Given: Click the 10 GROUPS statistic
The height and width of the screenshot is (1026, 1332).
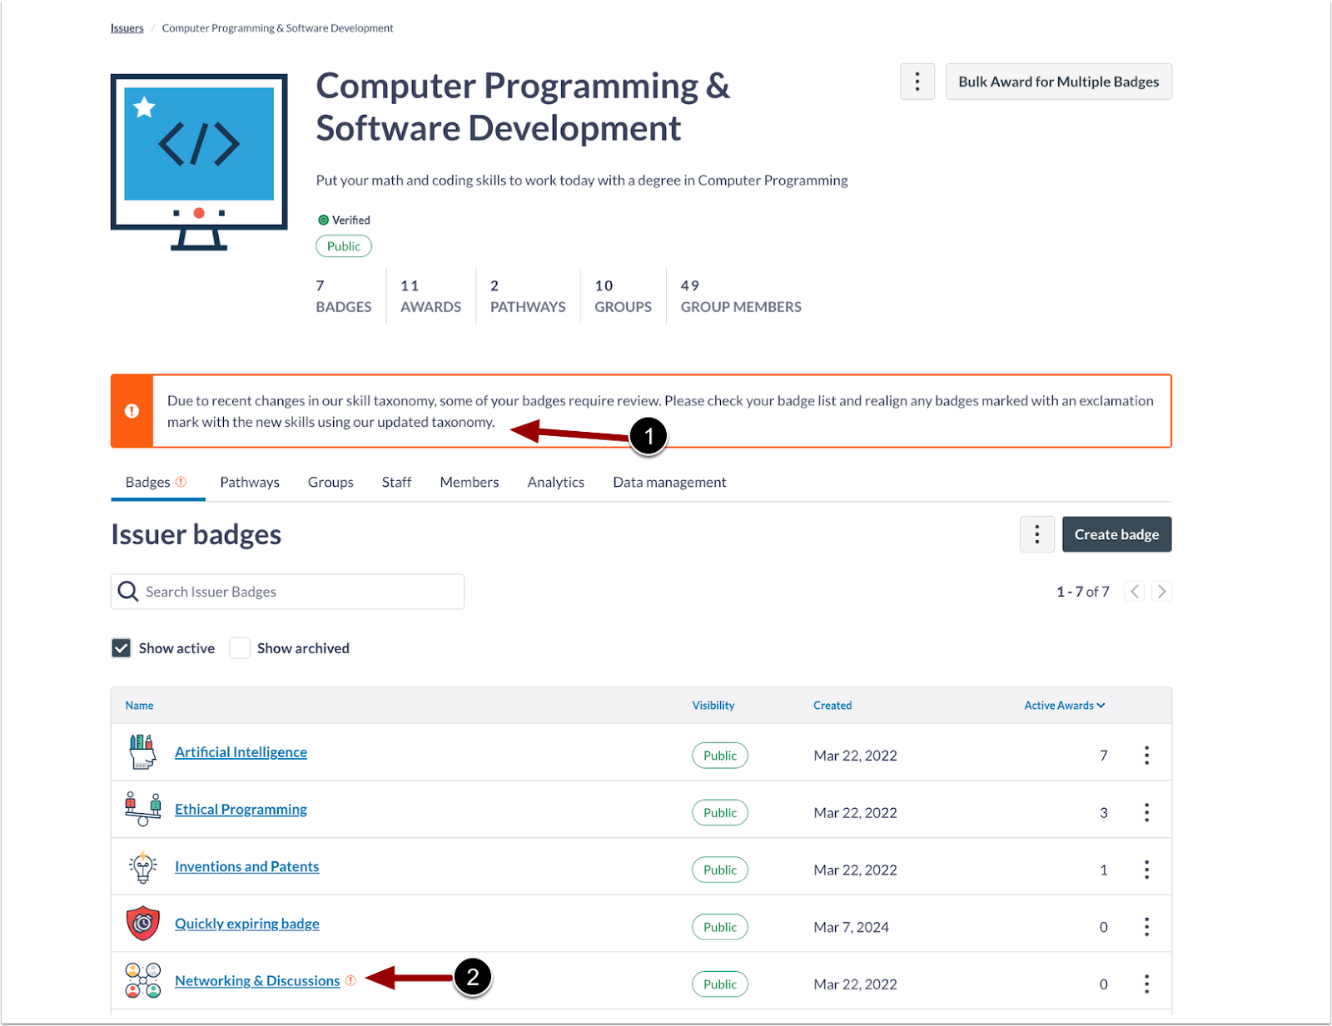Looking at the screenshot, I should (x=624, y=296).
